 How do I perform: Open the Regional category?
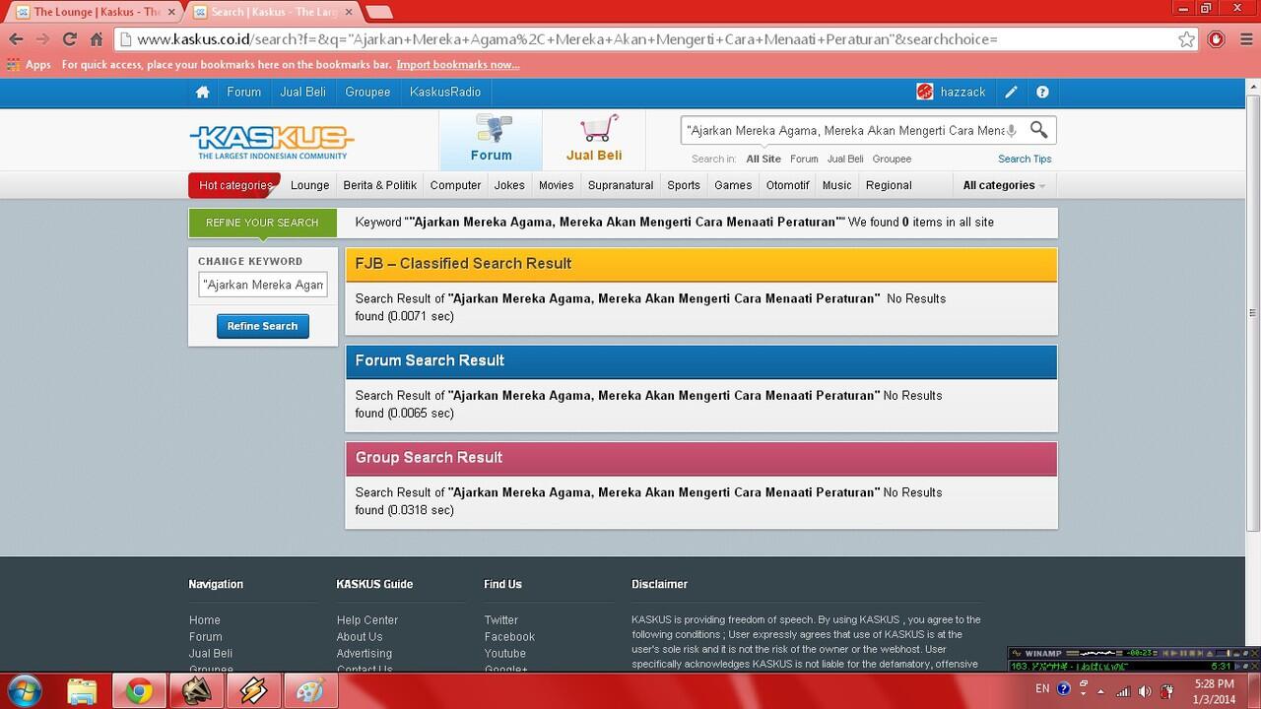[x=889, y=185]
